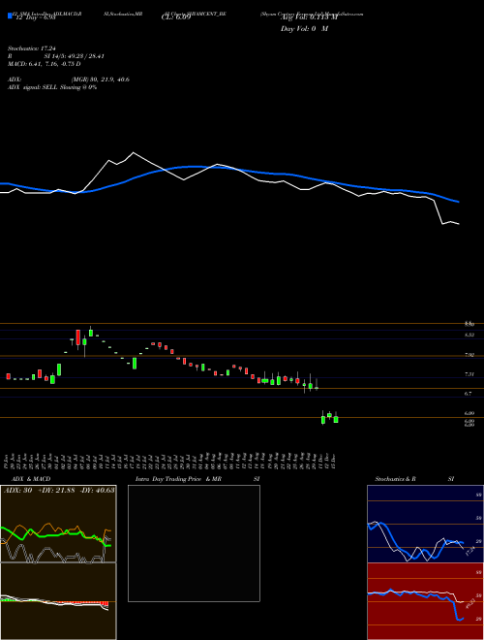Click the 'CL: 6.09' closing price label
This screenshot has width=484, height=640.
tap(175, 17)
